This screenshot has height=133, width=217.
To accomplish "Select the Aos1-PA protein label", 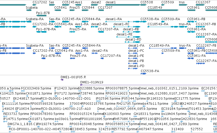I will point(82,51).
